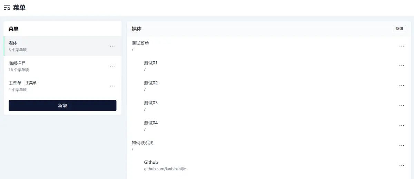Open more options for 主菜单 menu
Screen dimensions: 414x179
pyautogui.click(x=112, y=86)
